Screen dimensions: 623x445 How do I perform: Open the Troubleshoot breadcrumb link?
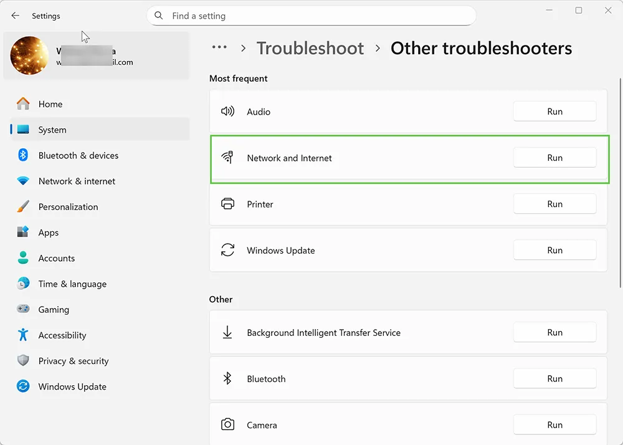click(310, 48)
